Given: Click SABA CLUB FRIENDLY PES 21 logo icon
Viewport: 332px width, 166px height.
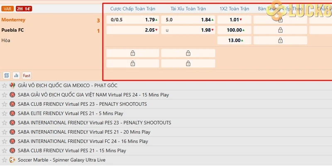Looking at the screenshot, I should pos(12,151).
